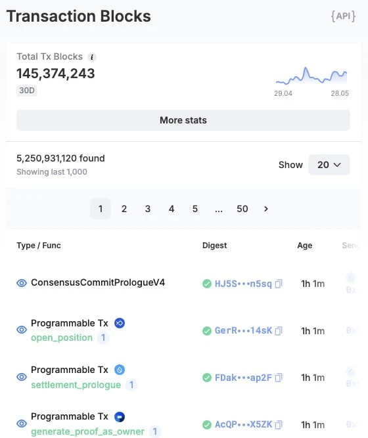This screenshot has width=368, height=438.
Task: Jump to page 50
Action: click(x=242, y=209)
